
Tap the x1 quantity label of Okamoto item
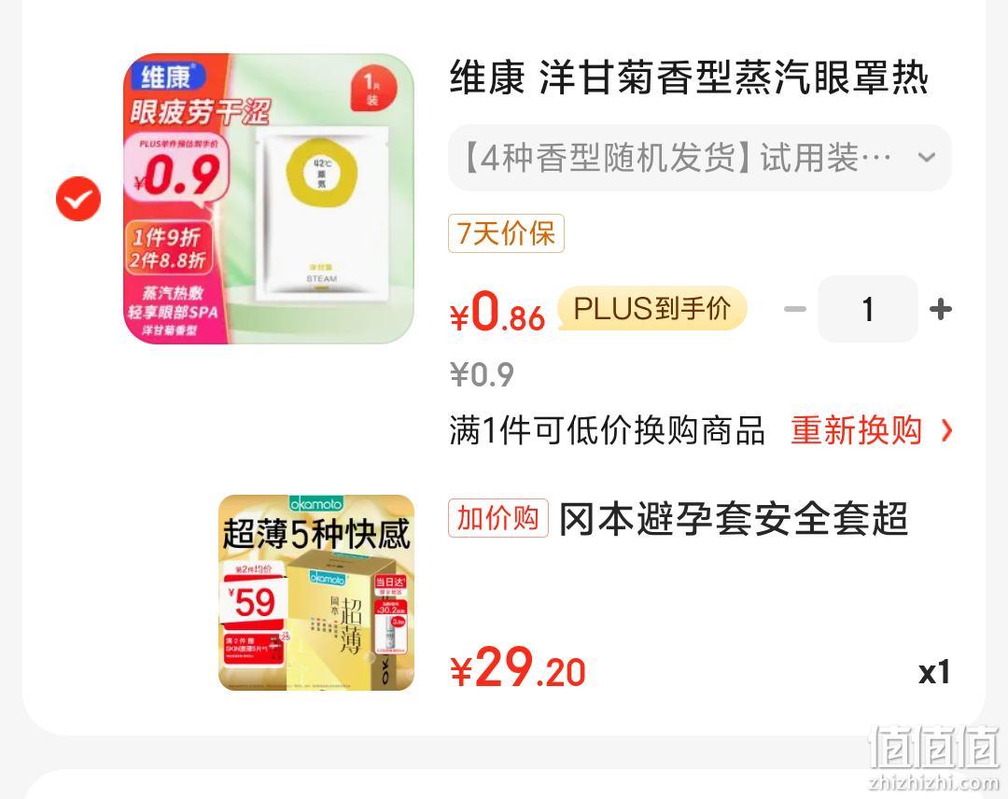(x=934, y=672)
